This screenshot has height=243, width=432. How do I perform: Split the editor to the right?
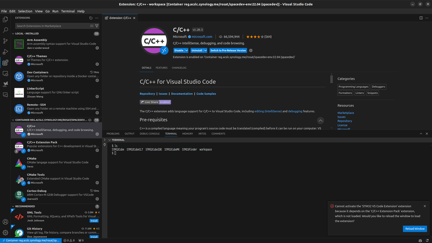point(421,18)
